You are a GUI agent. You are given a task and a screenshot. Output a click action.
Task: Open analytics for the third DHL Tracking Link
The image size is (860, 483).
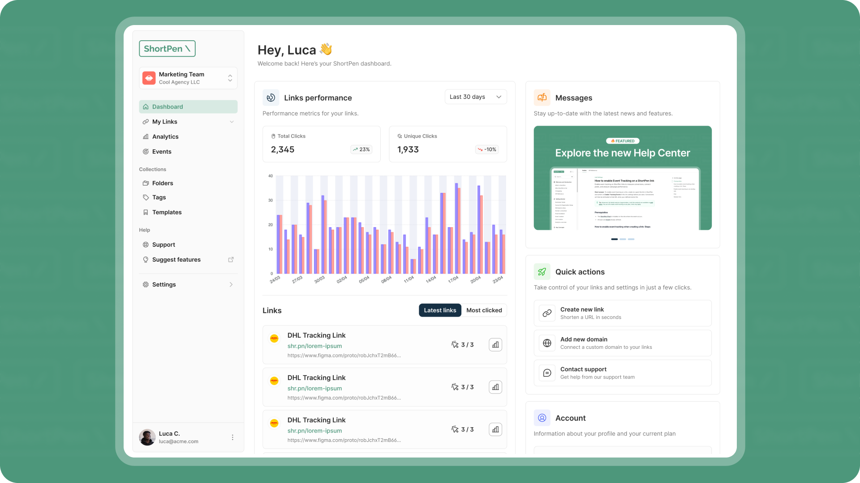point(495,429)
